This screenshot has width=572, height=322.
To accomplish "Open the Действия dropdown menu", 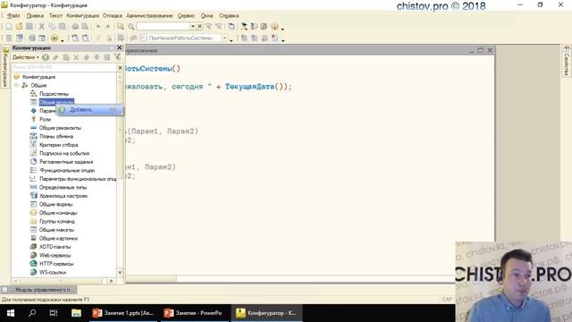I will (26, 57).
